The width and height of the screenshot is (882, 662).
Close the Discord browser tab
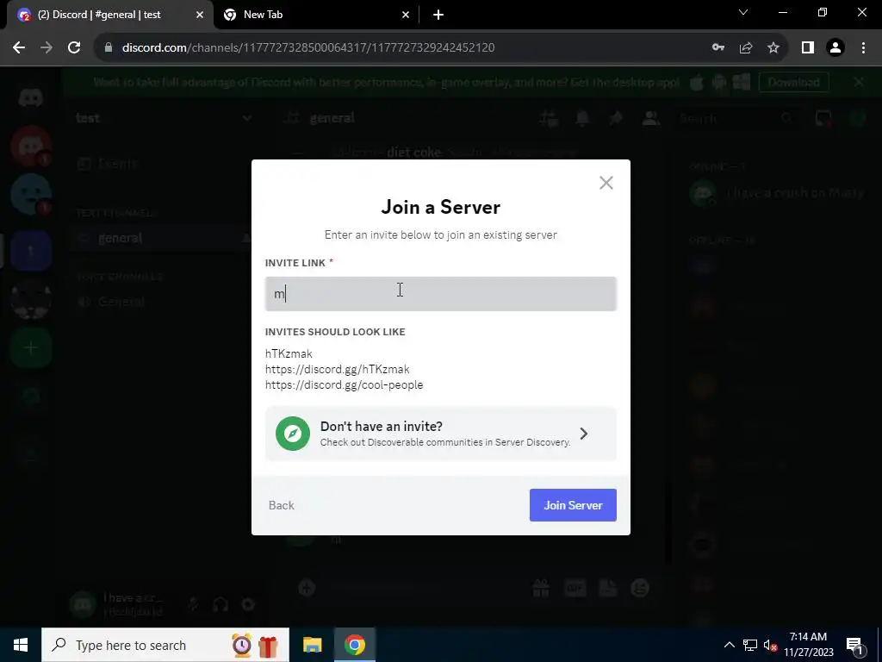click(x=199, y=15)
